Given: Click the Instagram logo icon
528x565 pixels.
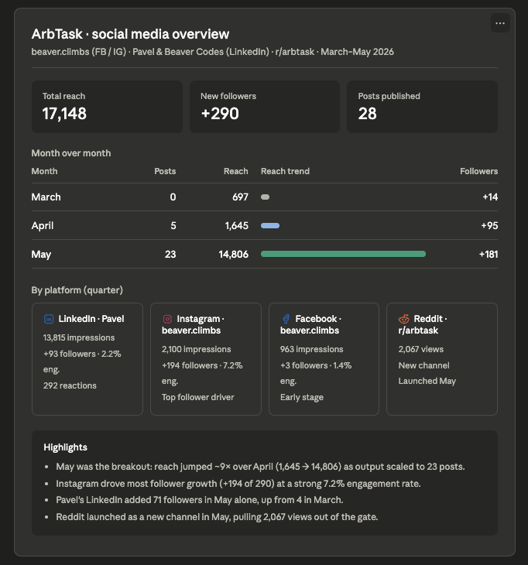Looking at the screenshot, I should click(167, 319).
